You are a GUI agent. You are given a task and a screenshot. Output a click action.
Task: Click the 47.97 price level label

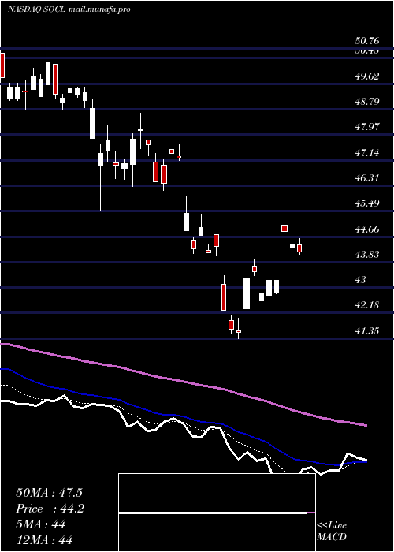click(x=366, y=127)
